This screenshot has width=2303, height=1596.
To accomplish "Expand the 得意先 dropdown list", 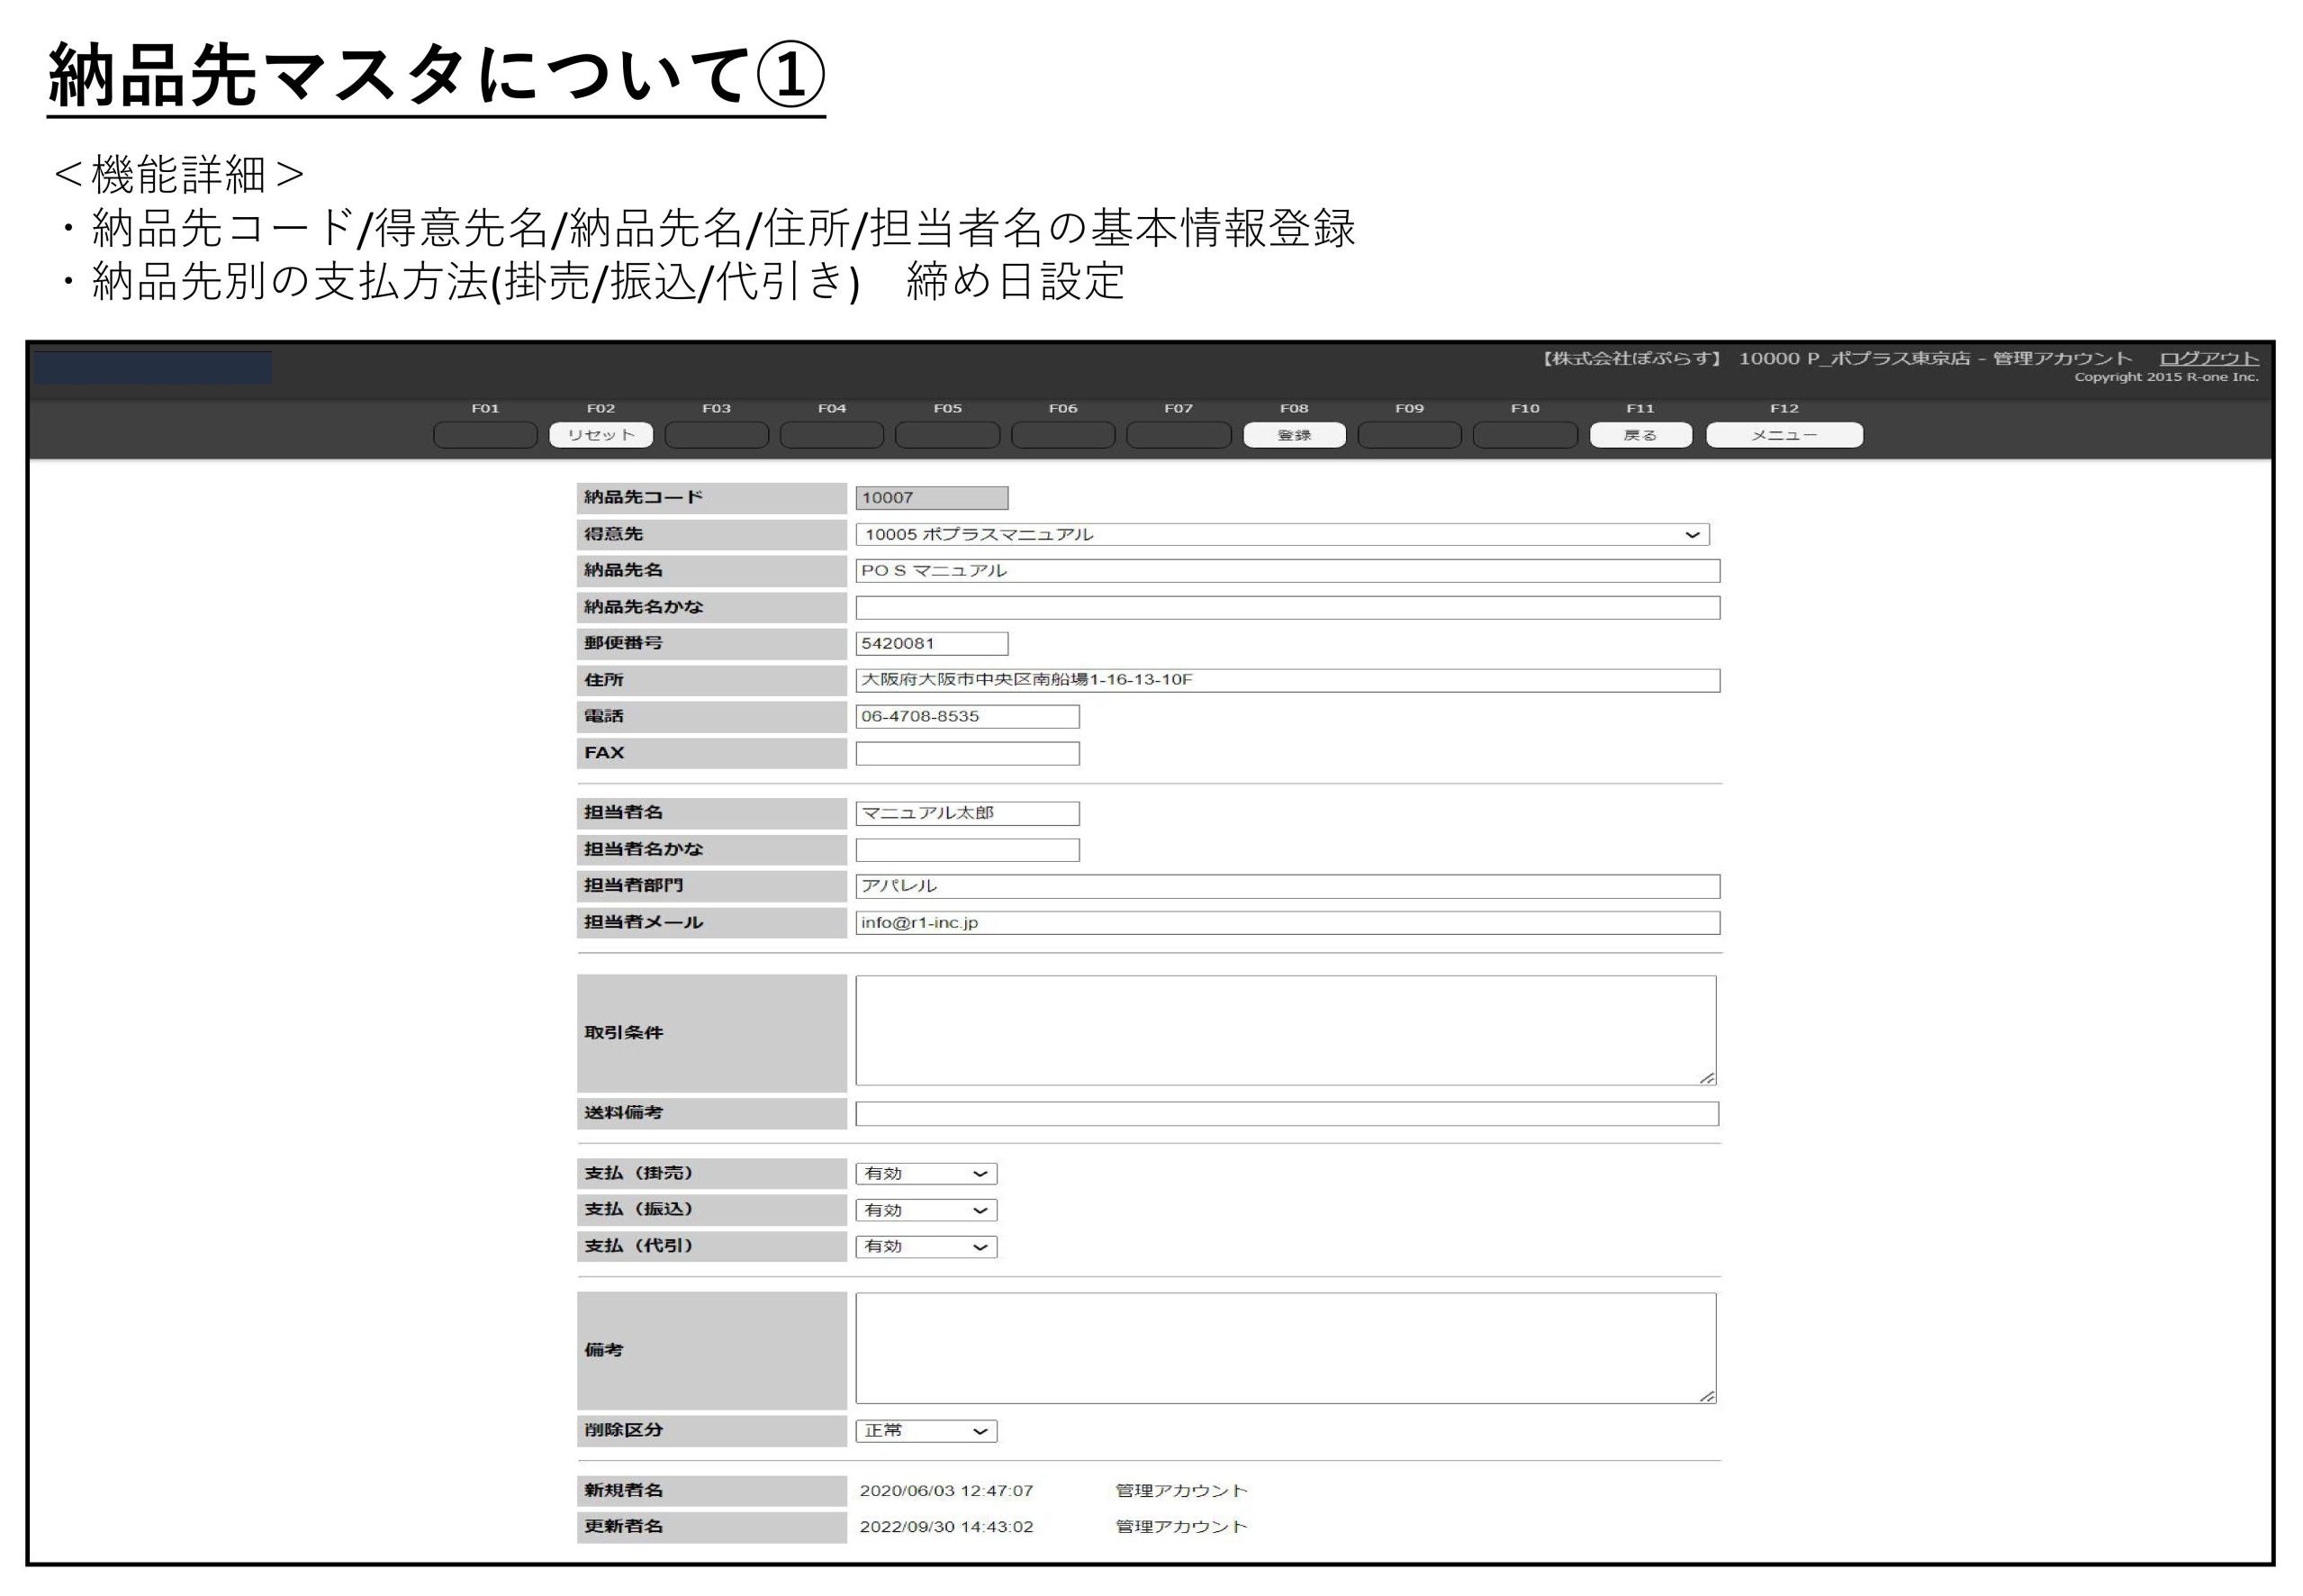I will 1281,535.
